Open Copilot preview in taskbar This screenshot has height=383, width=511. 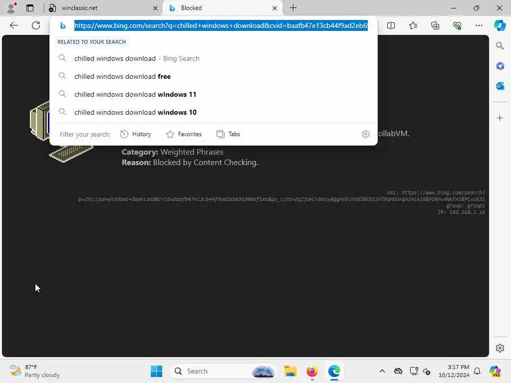coord(495,371)
